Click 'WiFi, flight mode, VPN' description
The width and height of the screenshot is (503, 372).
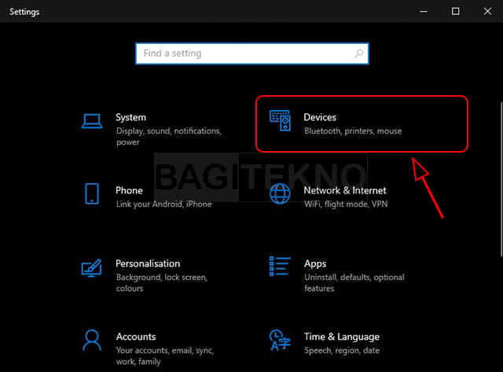(x=346, y=204)
